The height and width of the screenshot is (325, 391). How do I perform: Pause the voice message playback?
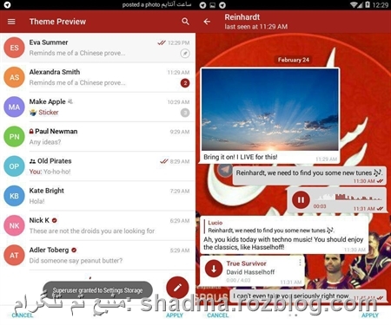(x=301, y=200)
